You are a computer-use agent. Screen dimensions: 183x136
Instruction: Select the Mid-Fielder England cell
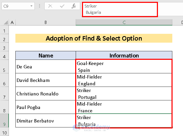click(124, 80)
